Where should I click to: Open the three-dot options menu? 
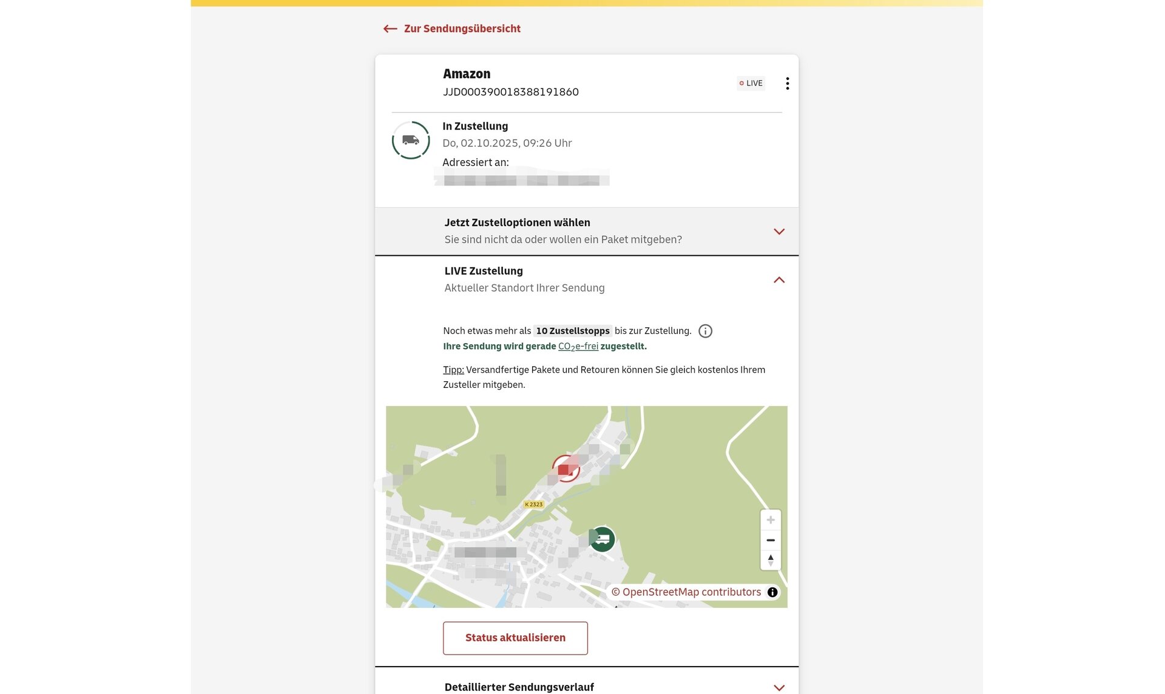click(x=787, y=84)
